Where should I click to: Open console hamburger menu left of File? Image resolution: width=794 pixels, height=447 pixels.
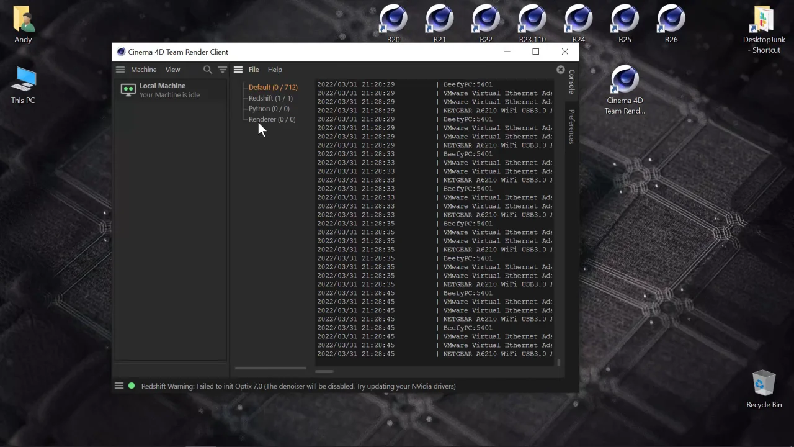pyautogui.click(x=238, y=70)
